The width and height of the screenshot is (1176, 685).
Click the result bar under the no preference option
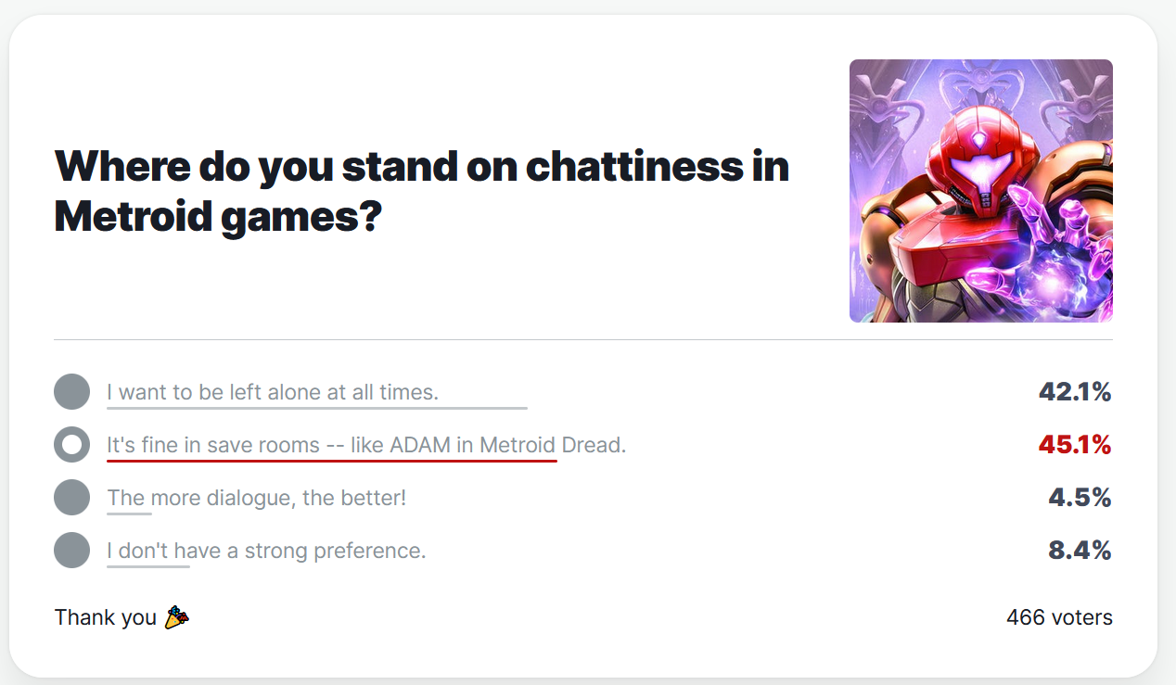point(147,565)
